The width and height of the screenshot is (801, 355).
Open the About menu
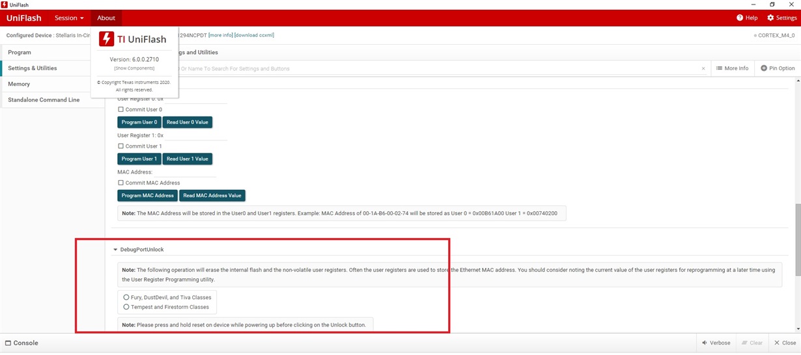click(x=106, y=18)
